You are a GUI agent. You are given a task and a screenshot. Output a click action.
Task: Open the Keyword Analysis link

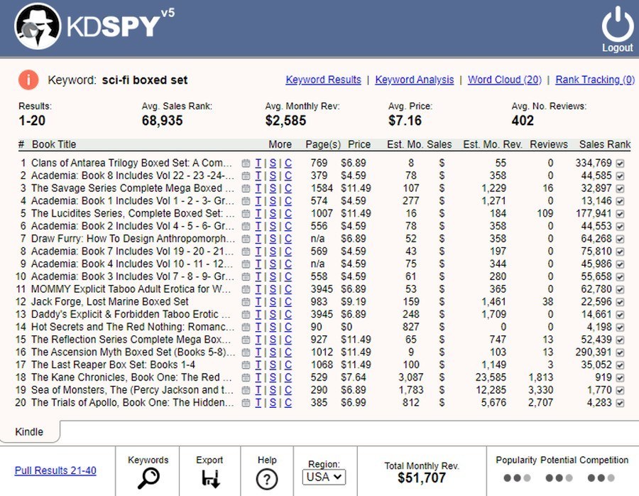click(414, 80)
